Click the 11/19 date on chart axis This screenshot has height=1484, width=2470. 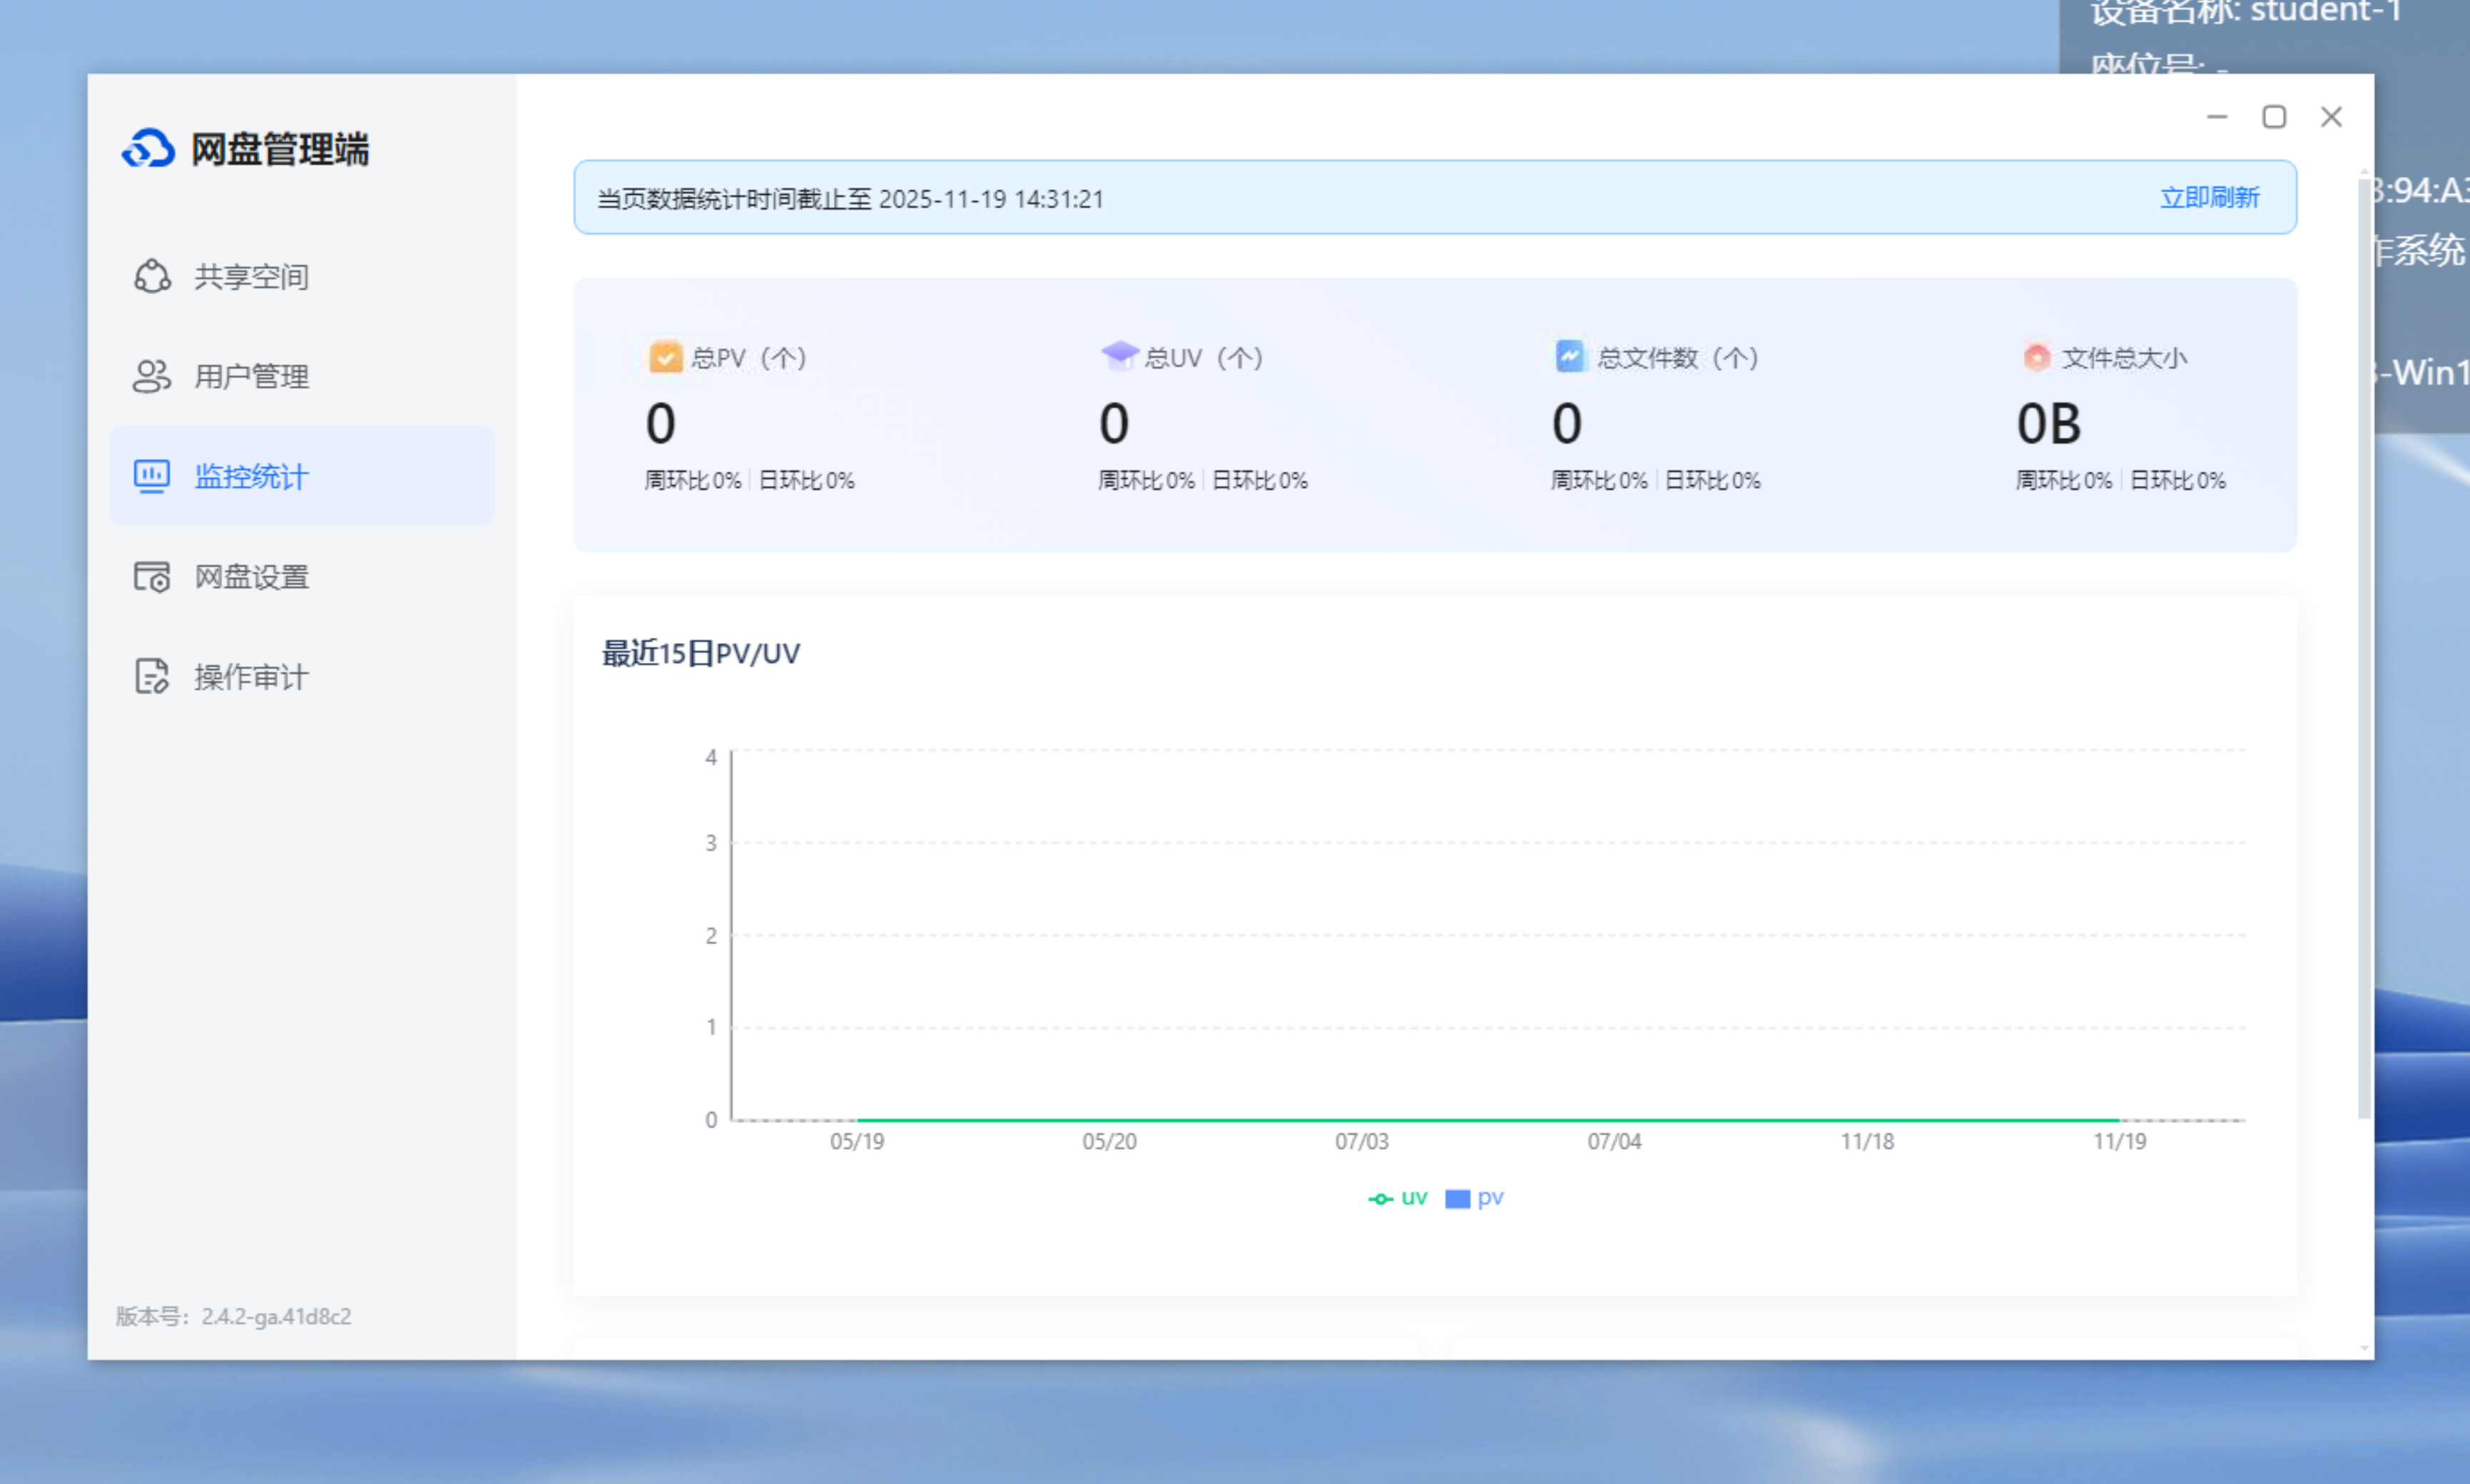click(2119, 1141)
